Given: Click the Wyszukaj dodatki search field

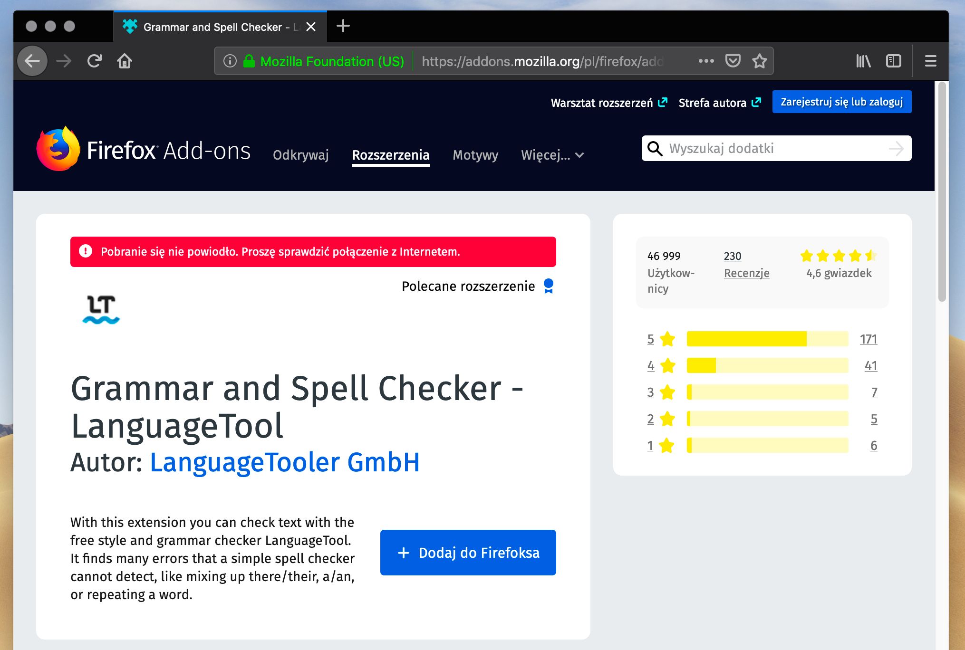Looking at the screenshot, I should point(775,148).
